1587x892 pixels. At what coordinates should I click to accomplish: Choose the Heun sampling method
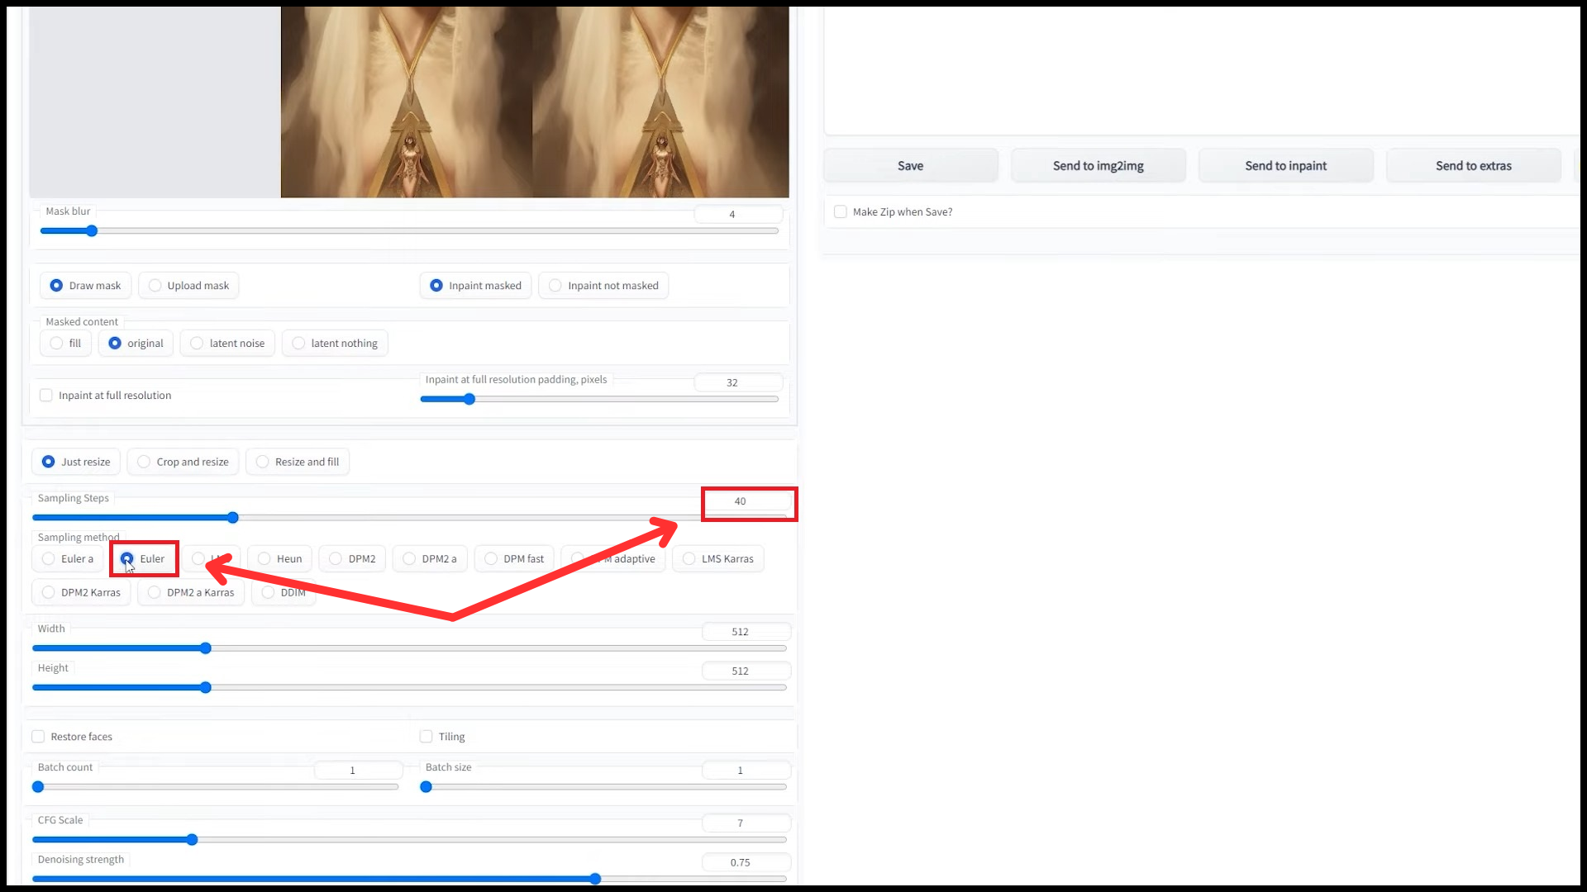(264, 559)
